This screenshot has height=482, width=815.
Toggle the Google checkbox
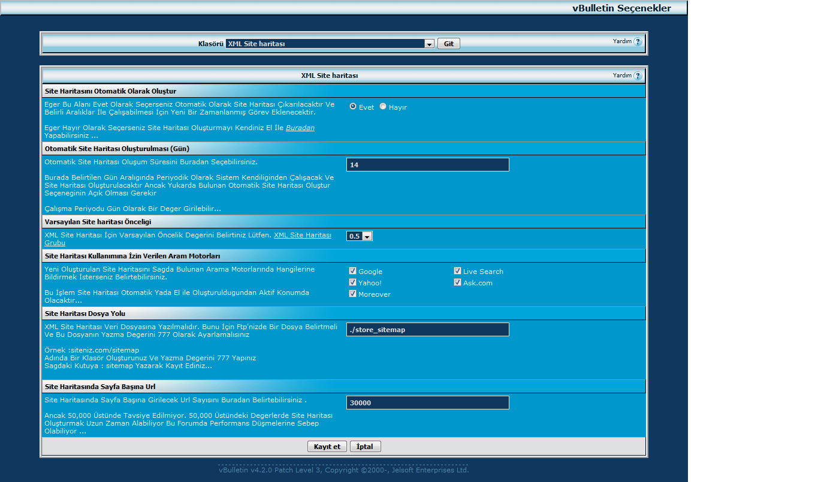[352, 271]
